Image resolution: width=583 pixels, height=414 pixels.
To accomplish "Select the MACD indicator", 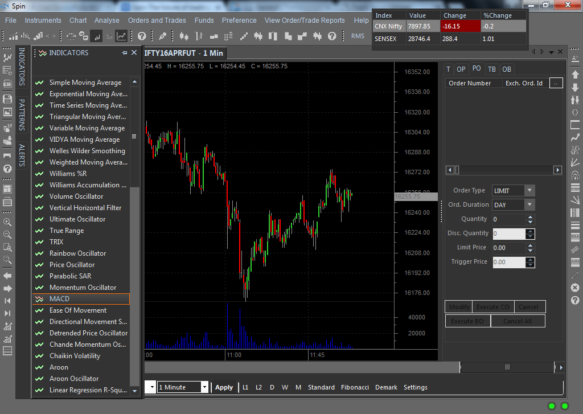I will coord(59,299).
